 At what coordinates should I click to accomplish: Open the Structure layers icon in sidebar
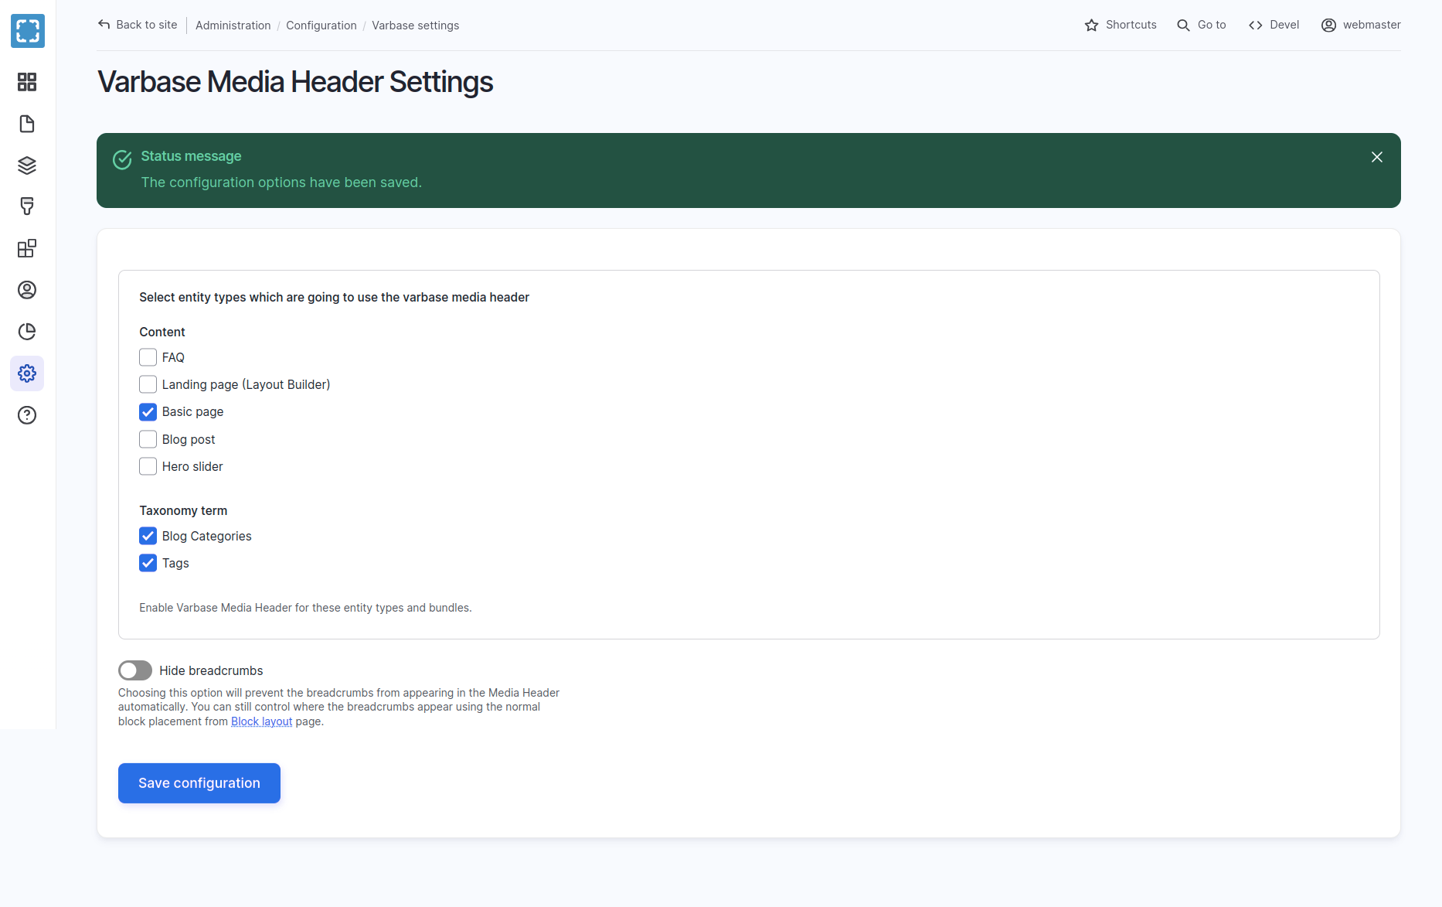click(27, 165)
